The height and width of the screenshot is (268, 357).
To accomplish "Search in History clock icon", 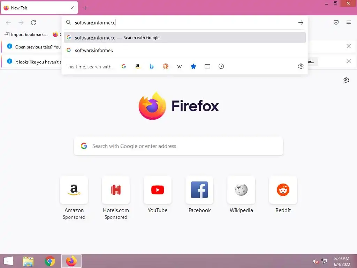I will click(221, 66).
